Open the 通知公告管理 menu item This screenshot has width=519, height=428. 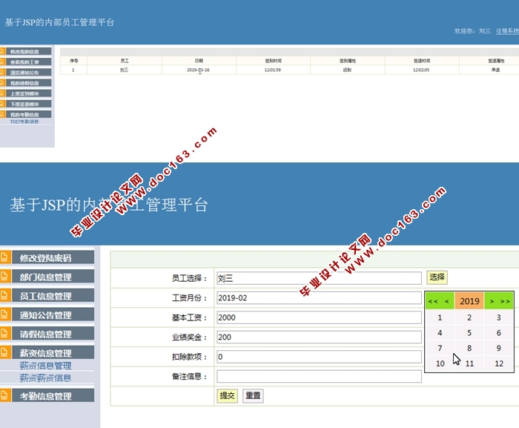click(53, 315)
